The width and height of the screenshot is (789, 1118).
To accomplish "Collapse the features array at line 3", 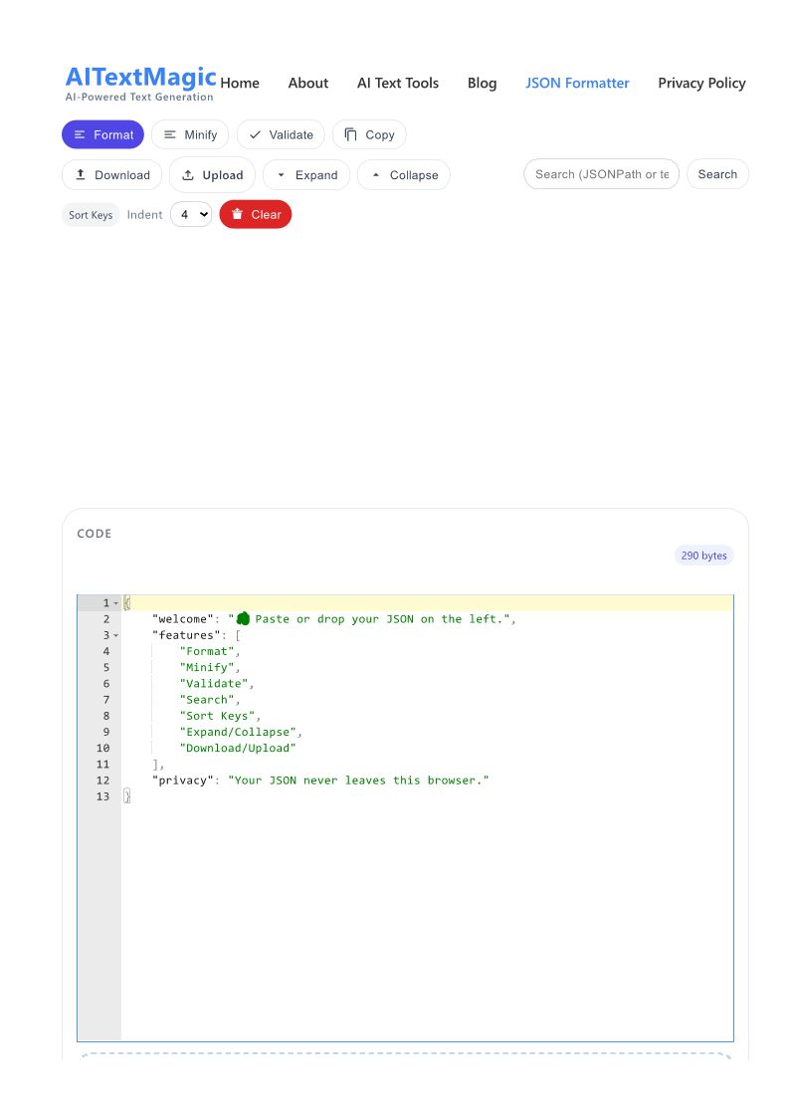I will (x=115, y=635).
